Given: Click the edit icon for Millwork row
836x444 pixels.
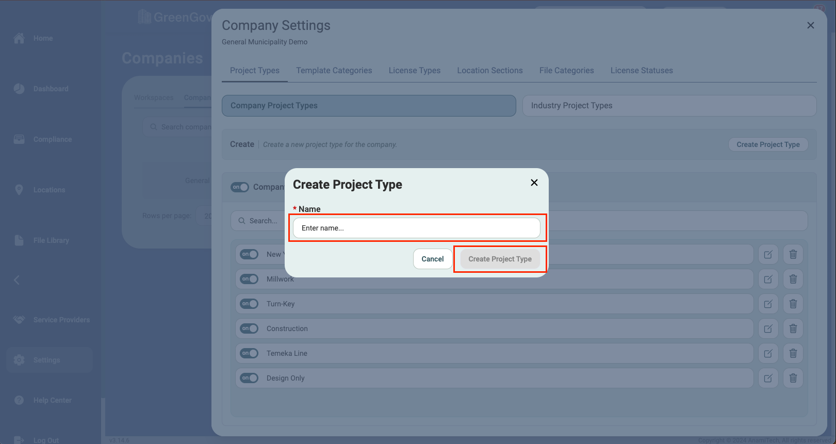Looking at the screenshot, I should [x=768, y=279].
